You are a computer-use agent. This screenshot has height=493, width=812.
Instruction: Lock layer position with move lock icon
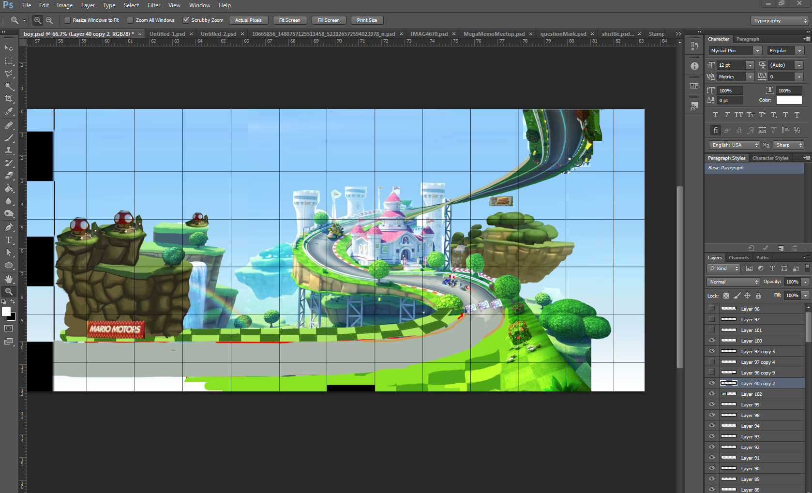pos(748,296)
